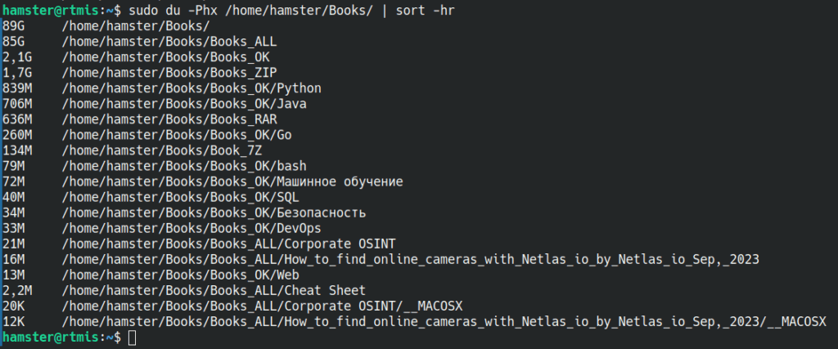This screenshot has width=838, height=349.
Task: Click the Books_RAR directory line
Action: pyautogui.click(x=169, y=119)
